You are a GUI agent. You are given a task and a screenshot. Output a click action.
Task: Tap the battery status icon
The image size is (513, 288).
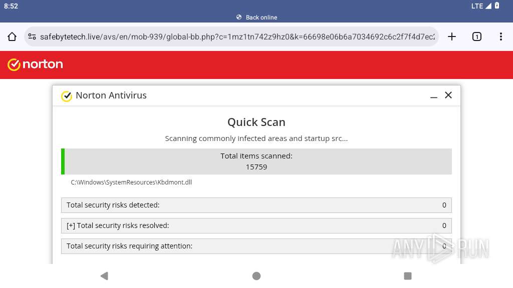[497, 5]
